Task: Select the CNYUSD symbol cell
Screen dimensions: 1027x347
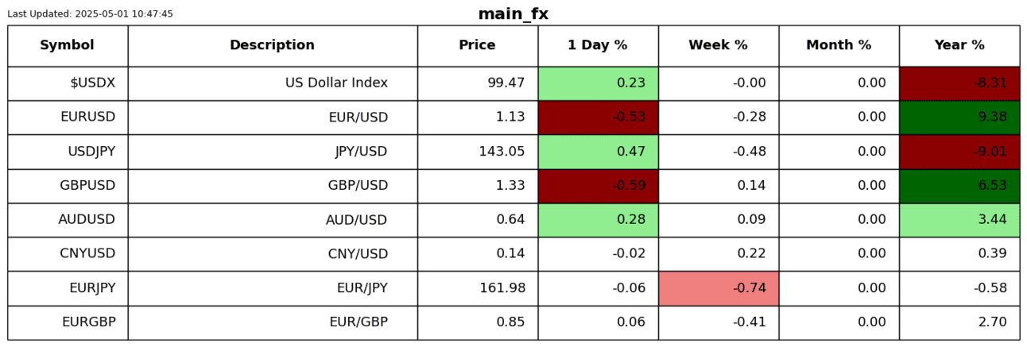Action: (x=68, y=253)
